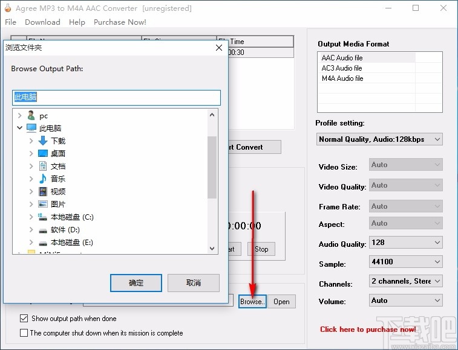458x350 pixels.
Task: Cancel the dialog with 取消 button
Action: tap(194, 282)
